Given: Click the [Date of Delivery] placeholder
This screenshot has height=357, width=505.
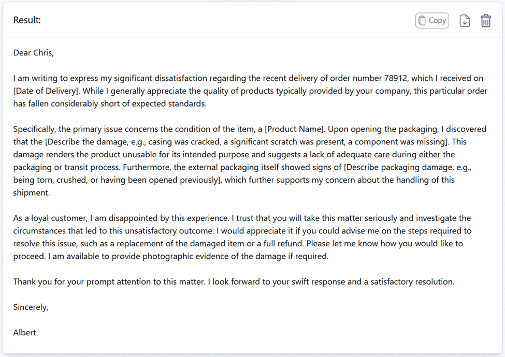Looking at the screenshot, I should coord(46,91).
